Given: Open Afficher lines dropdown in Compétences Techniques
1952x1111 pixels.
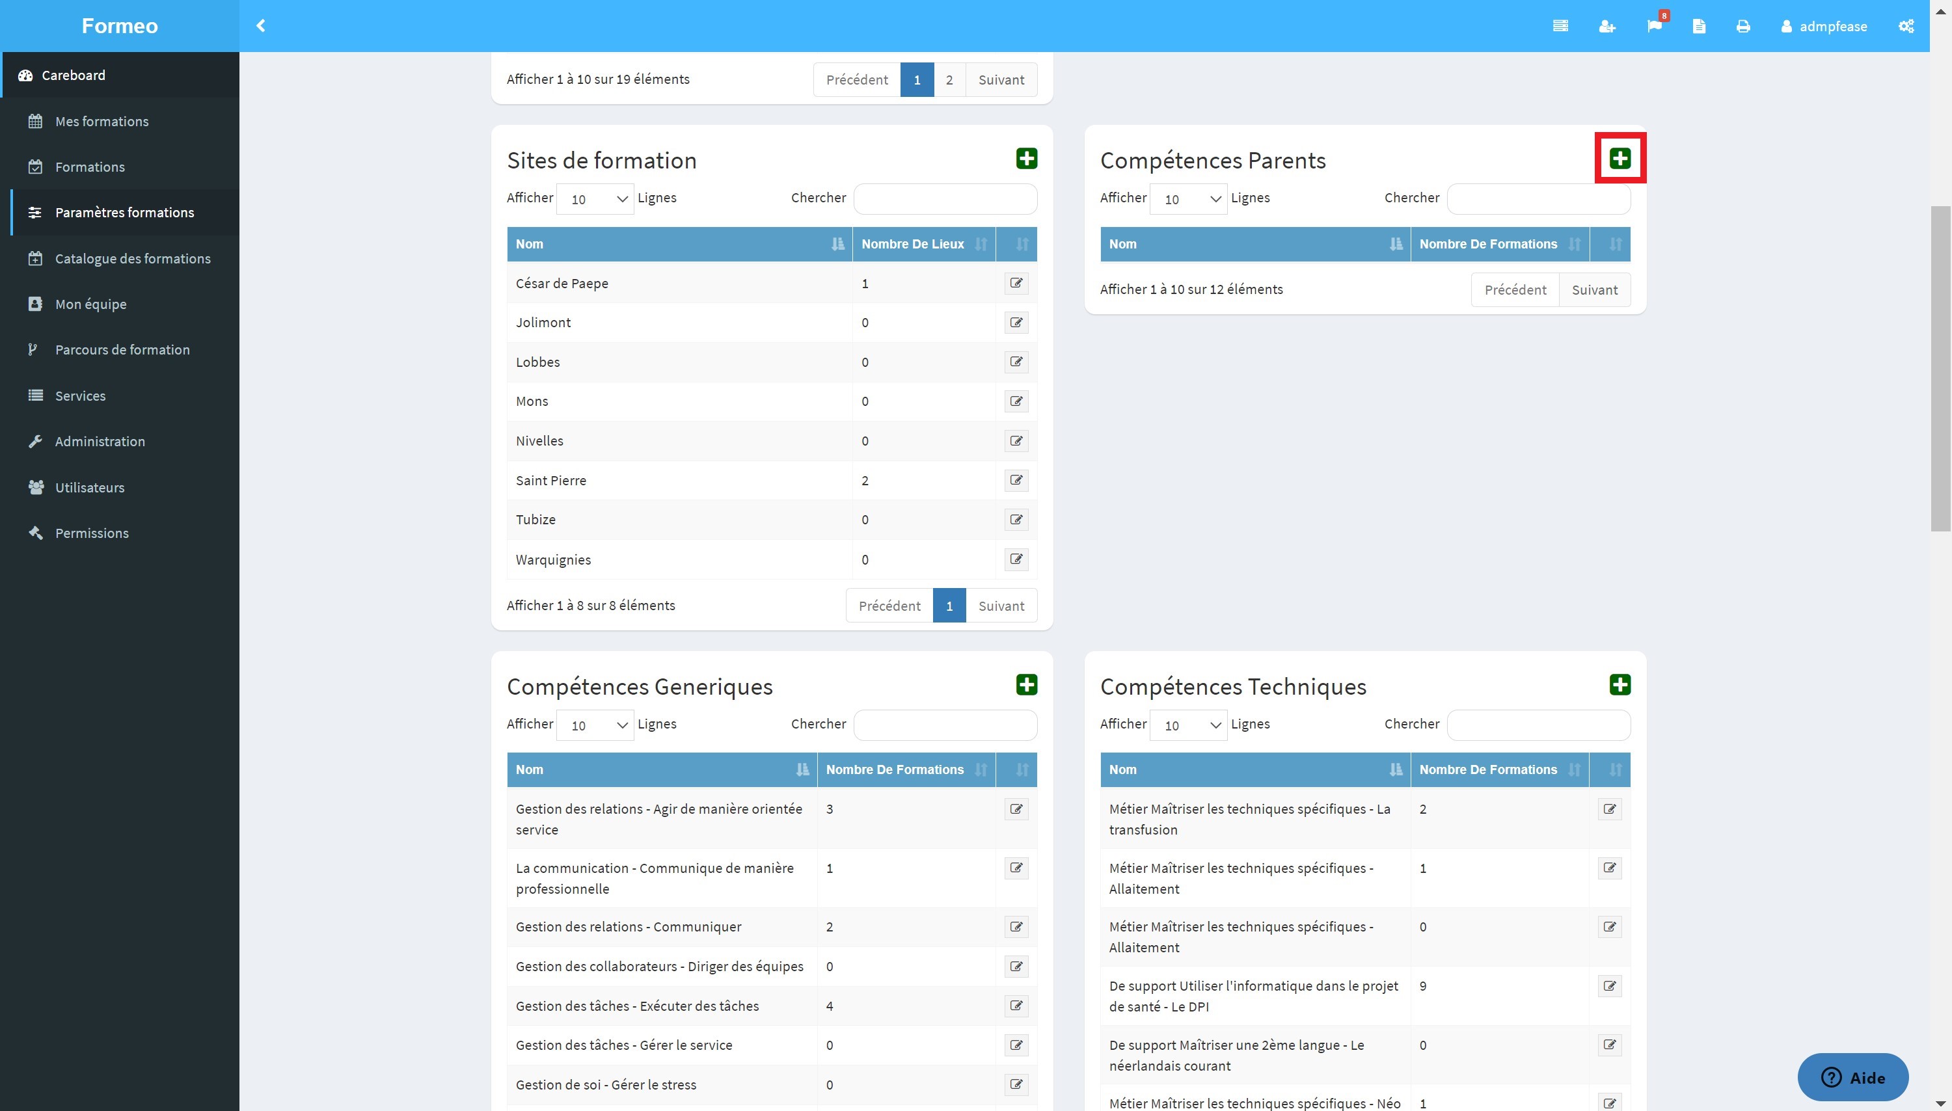Looking at the screenshot, I should tap(1188, 725).
